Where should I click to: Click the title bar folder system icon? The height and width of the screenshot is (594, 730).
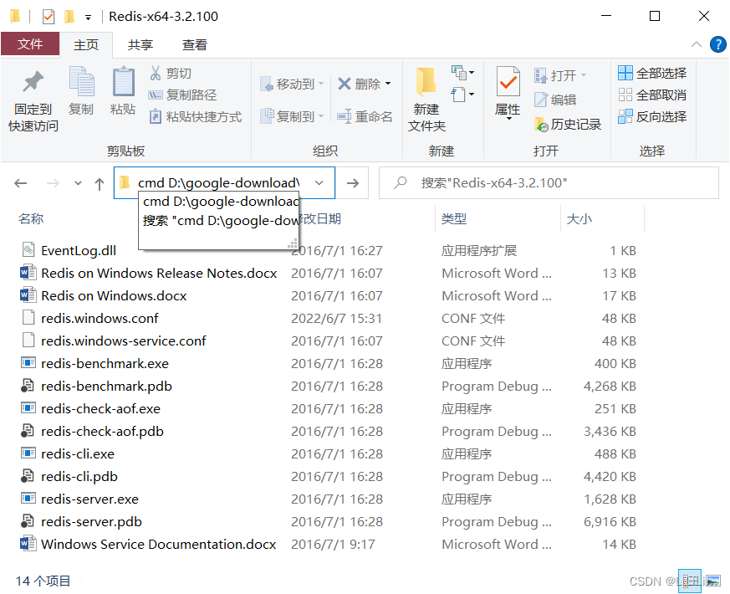15,17
